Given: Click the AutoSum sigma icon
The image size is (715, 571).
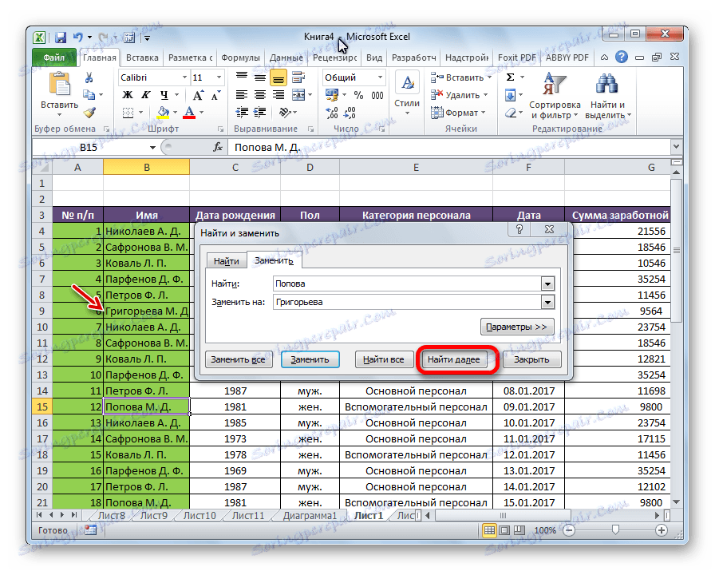Looking at the screenshot, I should (x=511, y=77).
